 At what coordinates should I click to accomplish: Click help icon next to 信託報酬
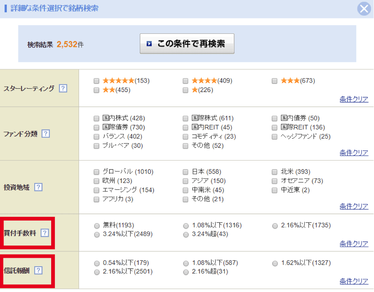pyautogui.click(x=38, y=270)
